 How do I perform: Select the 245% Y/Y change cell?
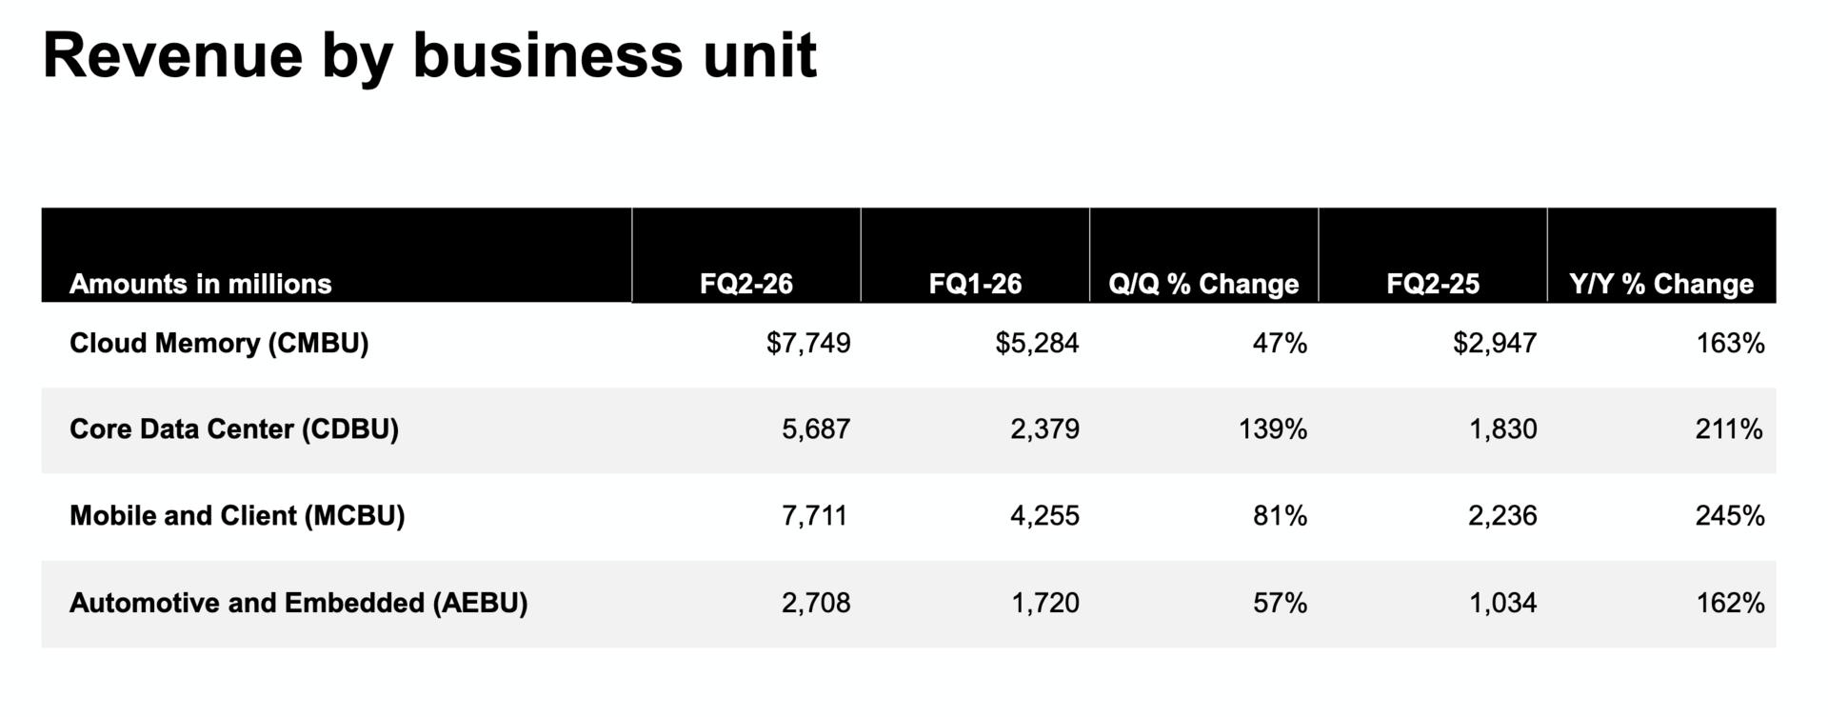[1729, 516]
